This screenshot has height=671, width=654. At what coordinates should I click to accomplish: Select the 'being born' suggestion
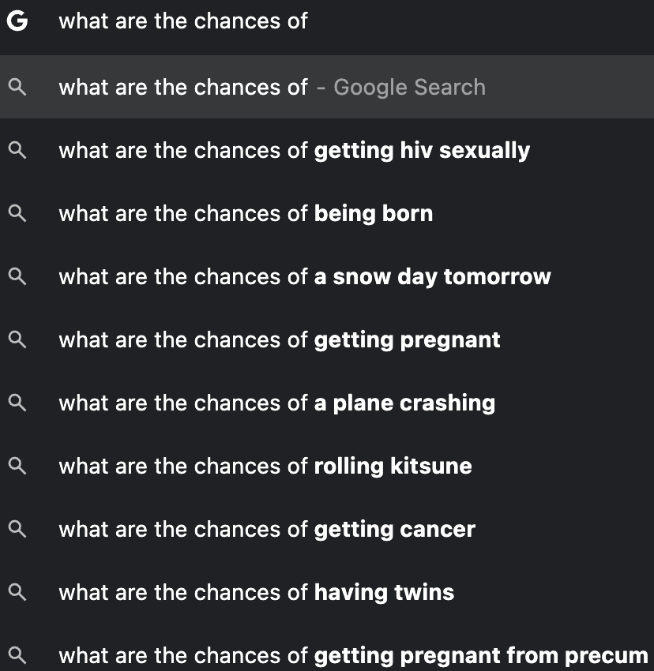click(x=246, y=214)
